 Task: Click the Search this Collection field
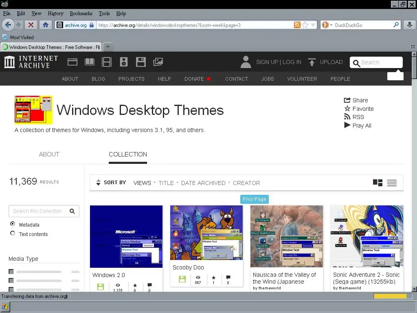click(44, 211)
